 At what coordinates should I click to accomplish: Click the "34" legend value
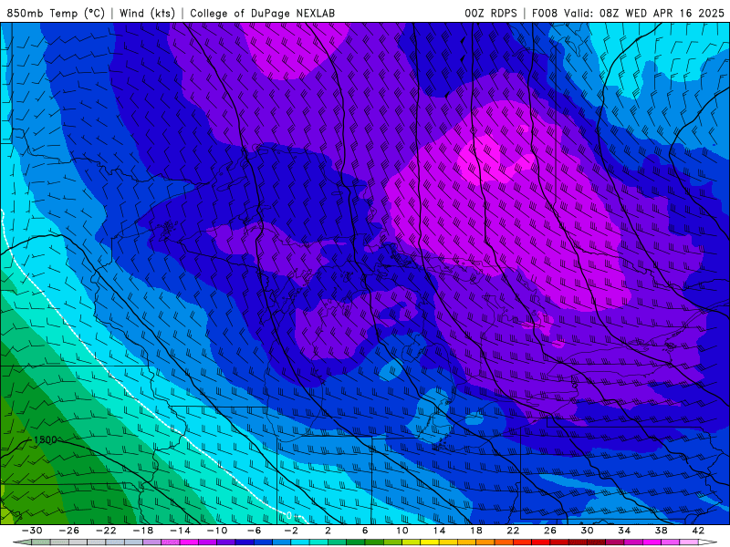click(624, 531)
